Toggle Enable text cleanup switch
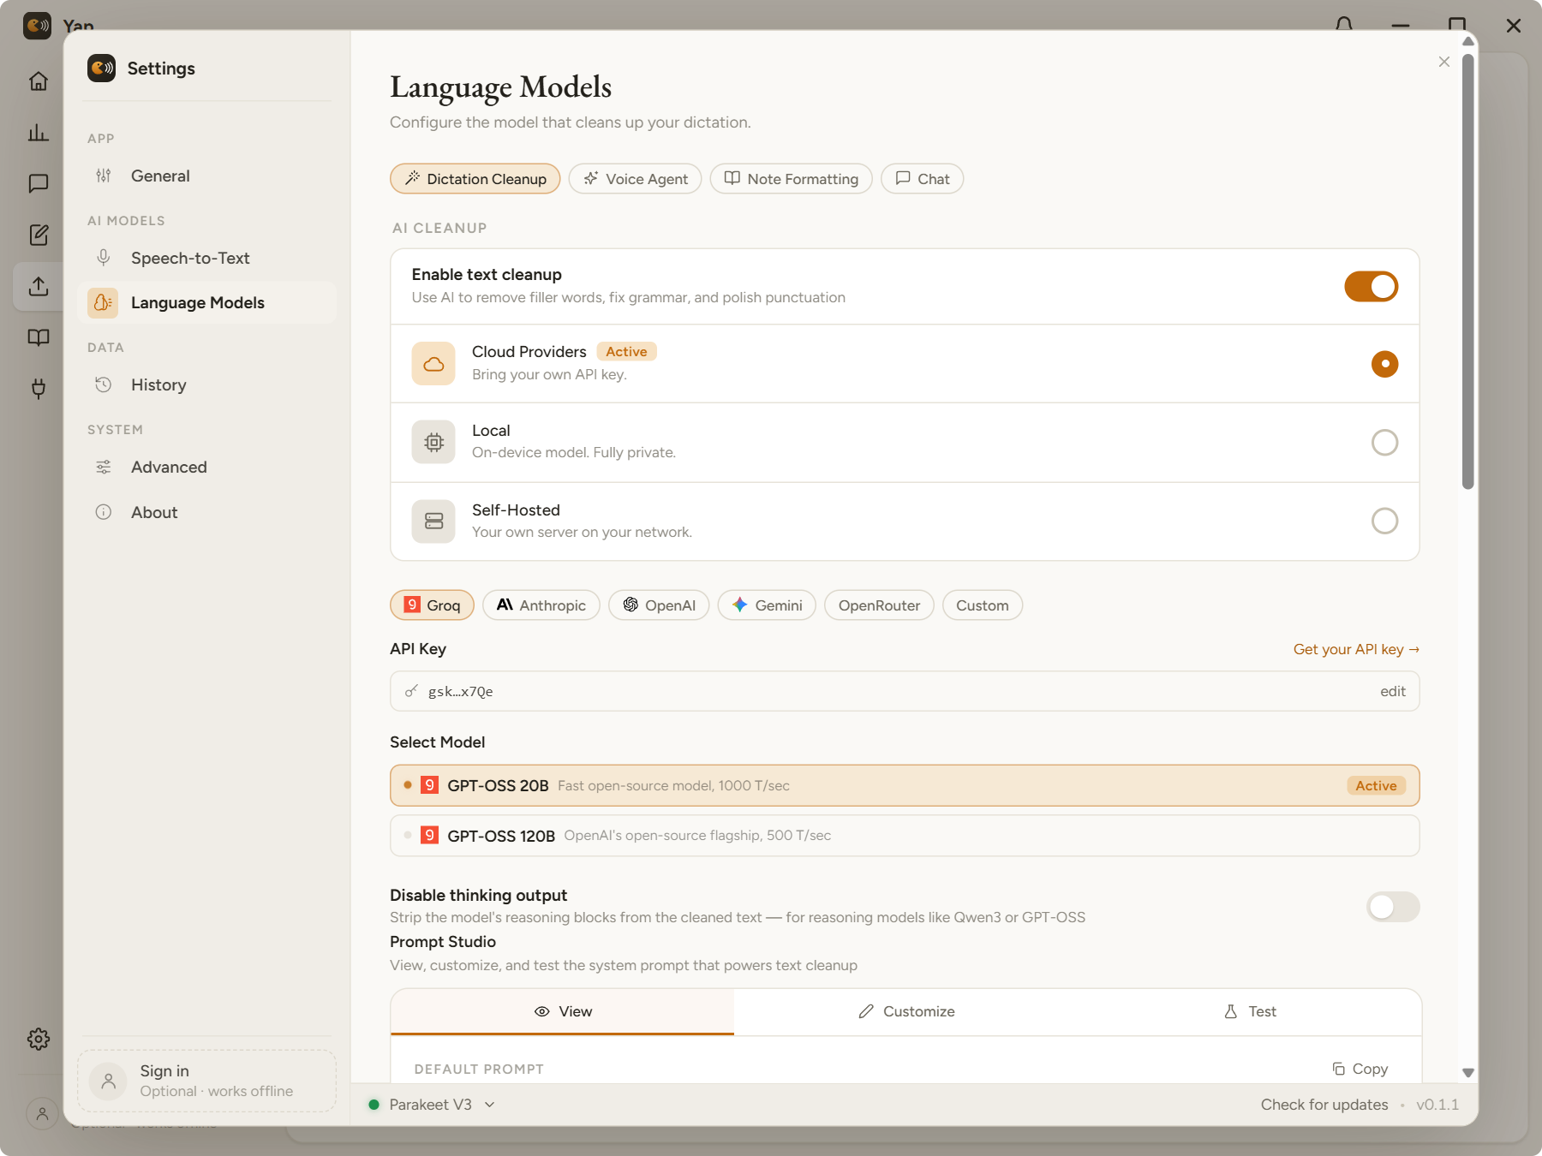Viewport: 1542px width, 1156px height. (1371, 287)
